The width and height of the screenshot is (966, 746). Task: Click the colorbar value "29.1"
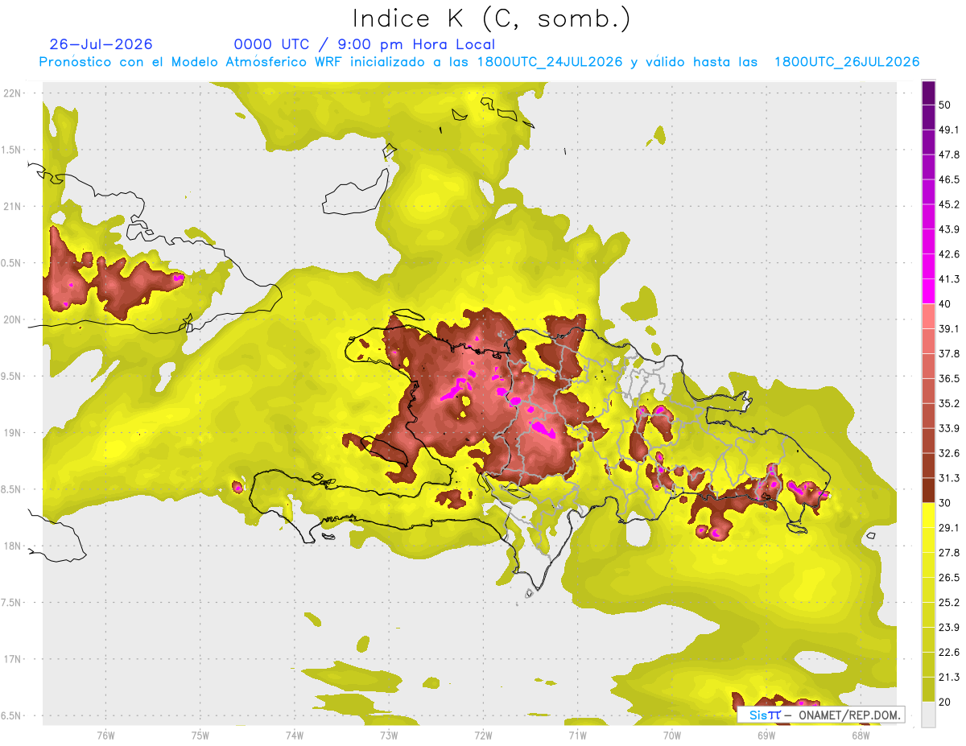[x=949, y=528]
